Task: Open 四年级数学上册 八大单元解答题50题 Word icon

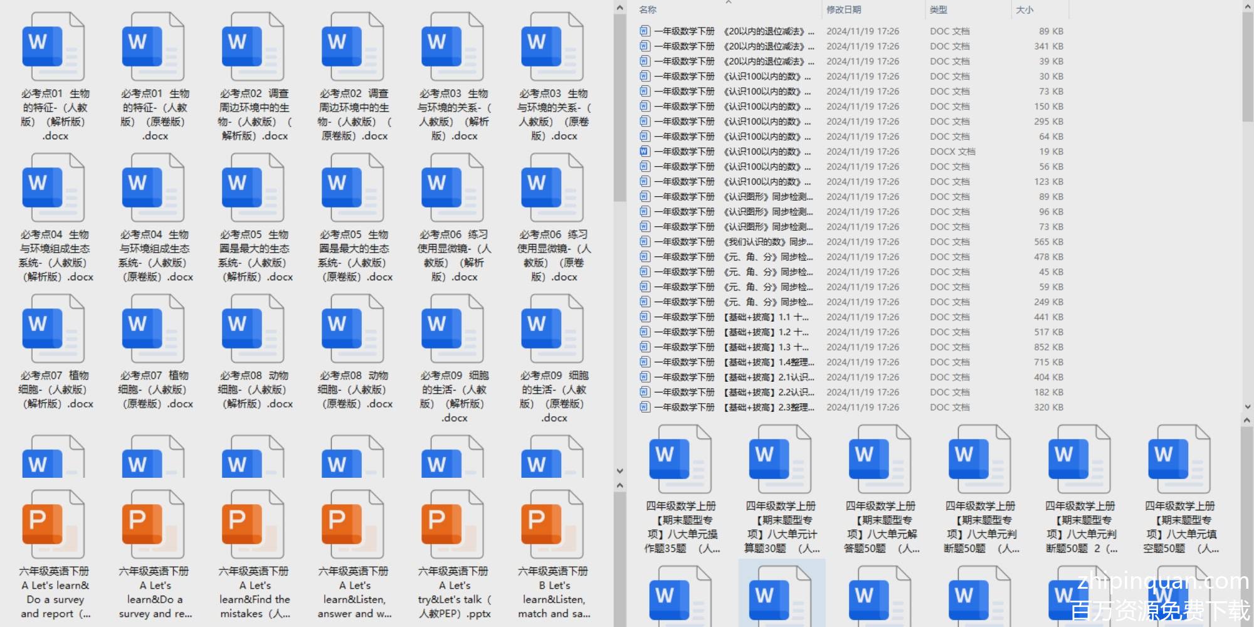Action: [x=880, y=460]
